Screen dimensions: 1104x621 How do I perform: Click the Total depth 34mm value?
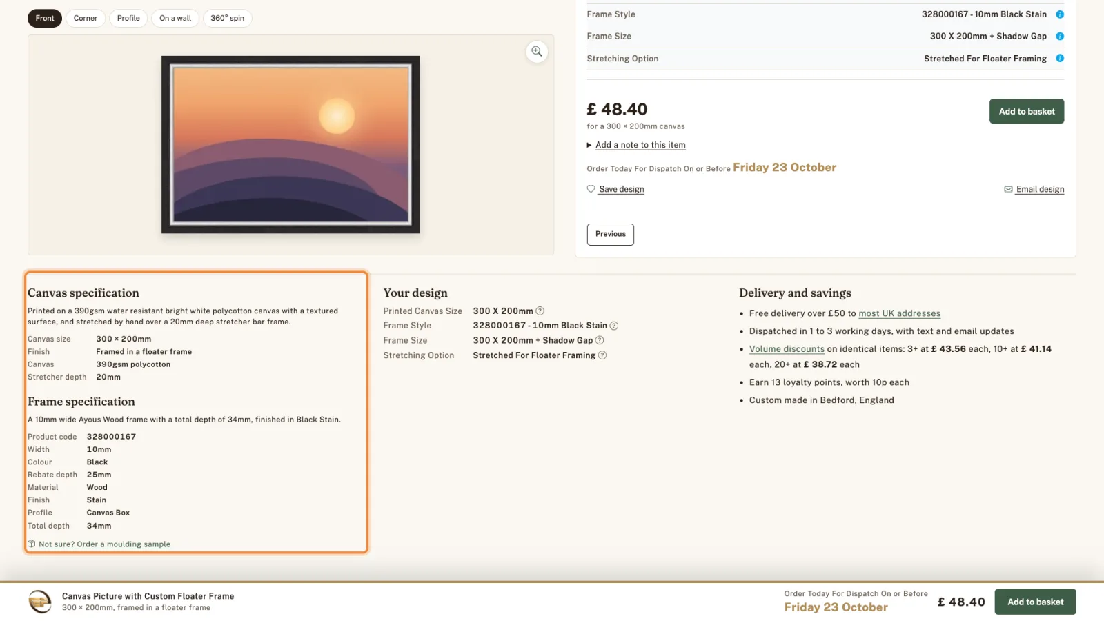pos(99,526)
